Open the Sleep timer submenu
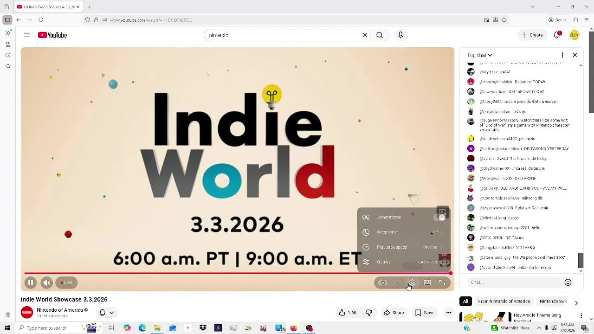 tap(404, 232)
